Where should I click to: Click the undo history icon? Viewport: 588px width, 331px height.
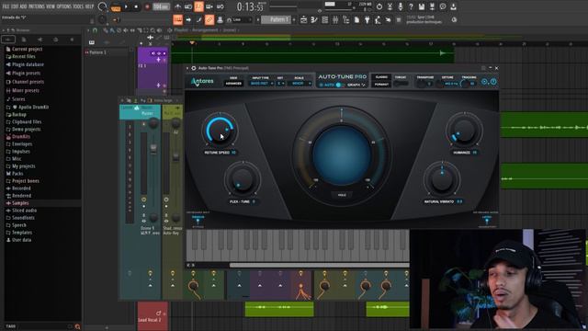[x=379, y=6]
